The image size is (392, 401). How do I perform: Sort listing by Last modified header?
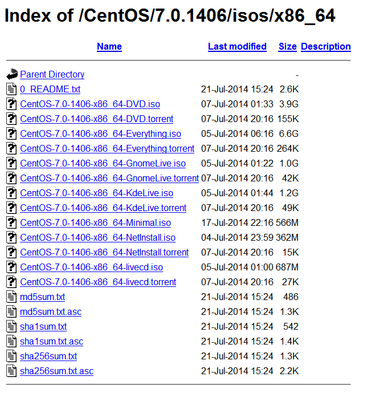[x=237, y=47]
